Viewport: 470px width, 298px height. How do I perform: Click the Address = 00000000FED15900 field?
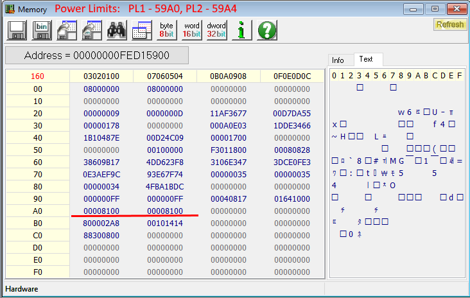coord(97,55)
